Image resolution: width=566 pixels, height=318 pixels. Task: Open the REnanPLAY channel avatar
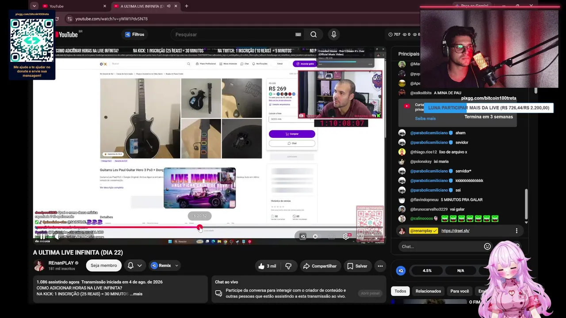click(x=39, y=265)
